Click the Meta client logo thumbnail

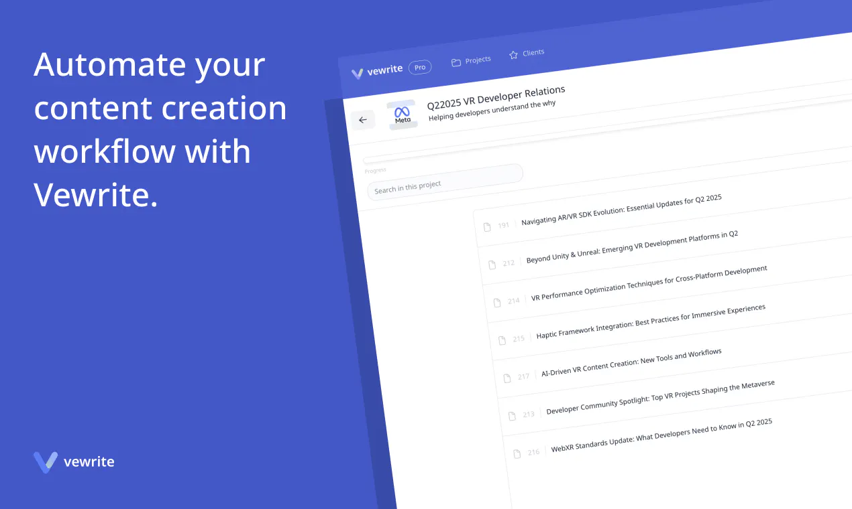(402, 115)
